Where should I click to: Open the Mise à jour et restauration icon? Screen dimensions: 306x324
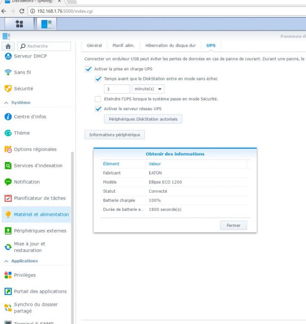[x=8, y=247]
